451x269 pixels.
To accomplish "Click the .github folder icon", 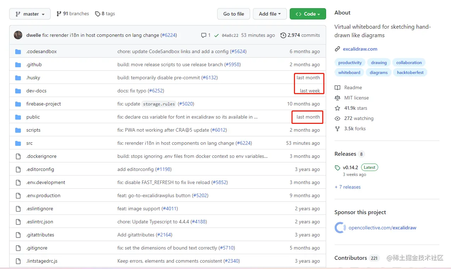I will 18,64.
